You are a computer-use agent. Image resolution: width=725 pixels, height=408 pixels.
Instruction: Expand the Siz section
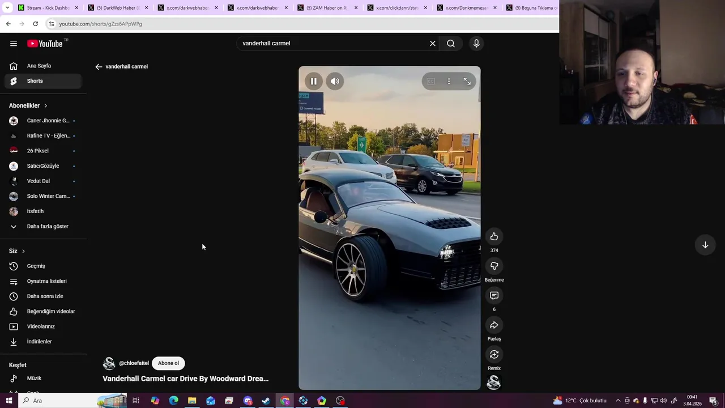pos(17,251)
